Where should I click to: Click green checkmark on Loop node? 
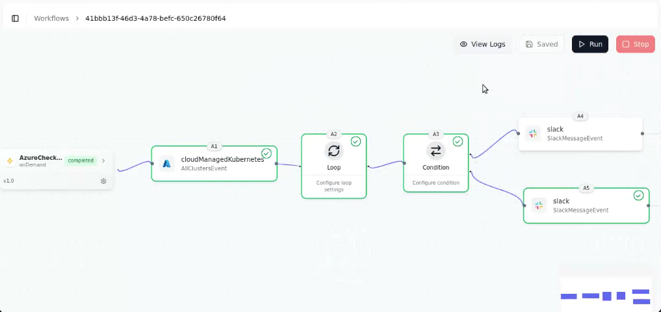tap(356, 141)
